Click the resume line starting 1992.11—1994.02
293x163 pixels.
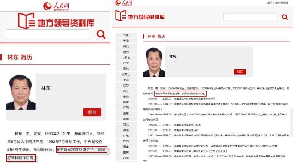218,135
